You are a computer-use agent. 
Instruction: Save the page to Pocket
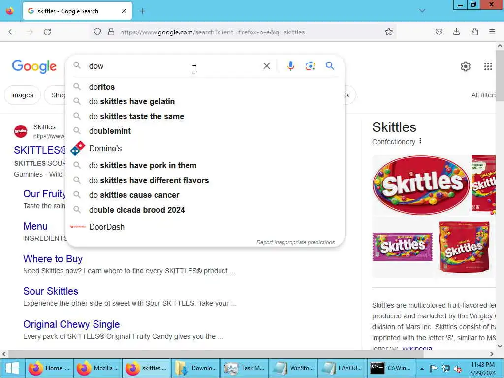point(439,32)
